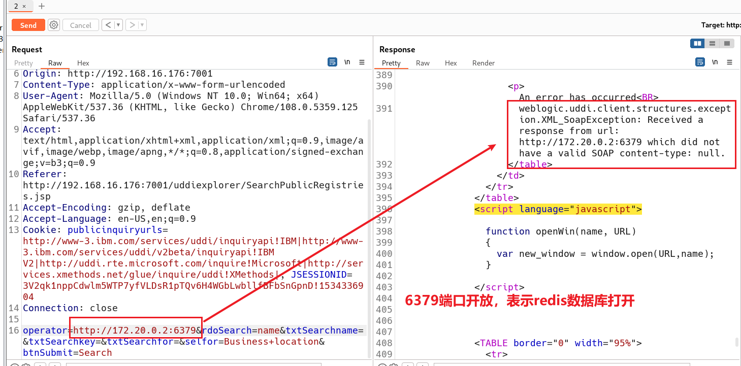The image size is (741, 366).
Task: Switch Response view to Hex tab
Action: [x=451, y=63]
